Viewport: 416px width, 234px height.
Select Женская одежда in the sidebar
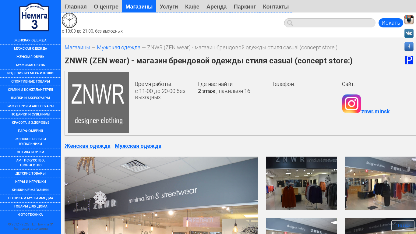pyautogui.click(x=30, y=41)
